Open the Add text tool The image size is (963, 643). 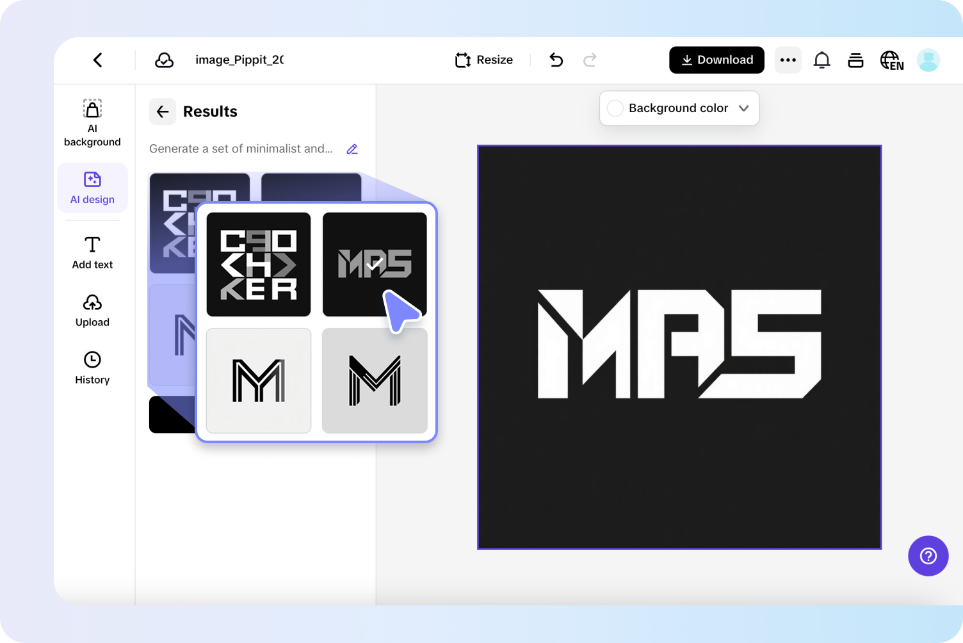tap(92, 252)
